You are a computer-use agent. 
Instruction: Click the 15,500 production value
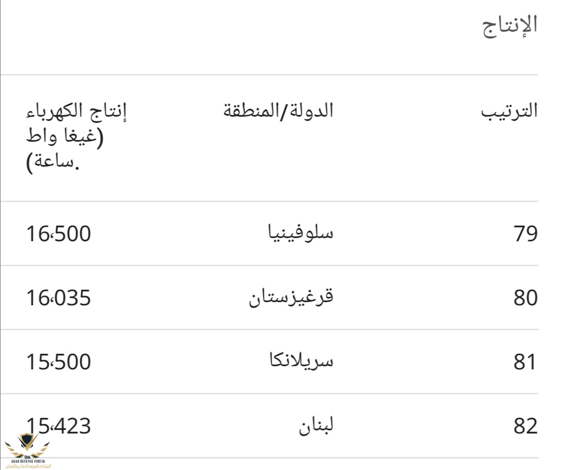pyautogui.click(x=58, y=362)
